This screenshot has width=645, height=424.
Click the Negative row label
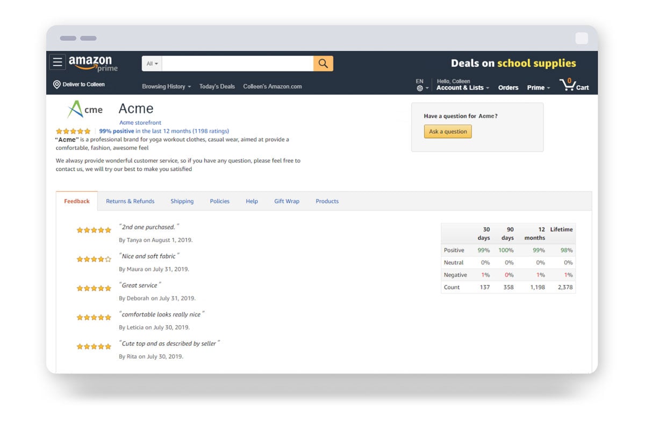coord(455,275)
